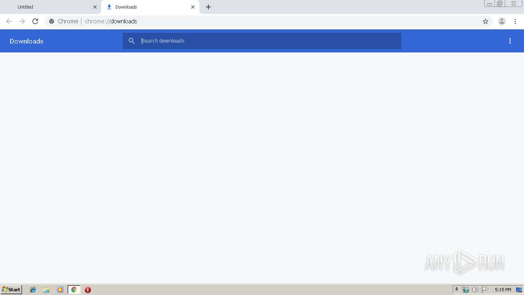This screenshot has height=295, width=524.
Task: Go back to previous page
Action: coord(9,21)
